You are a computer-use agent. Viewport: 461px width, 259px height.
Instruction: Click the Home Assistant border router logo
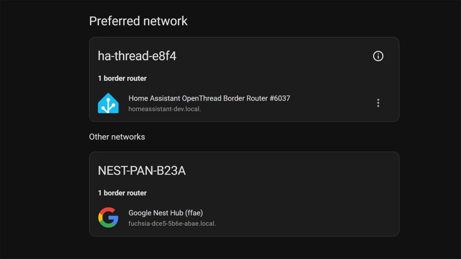point(108,103)
